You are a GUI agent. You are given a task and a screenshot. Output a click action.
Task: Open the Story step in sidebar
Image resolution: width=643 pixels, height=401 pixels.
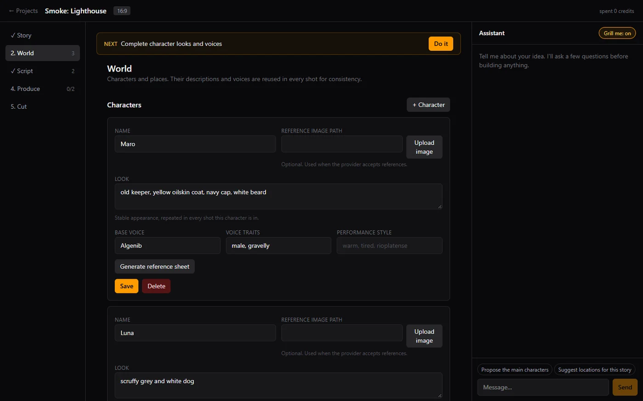43,35
